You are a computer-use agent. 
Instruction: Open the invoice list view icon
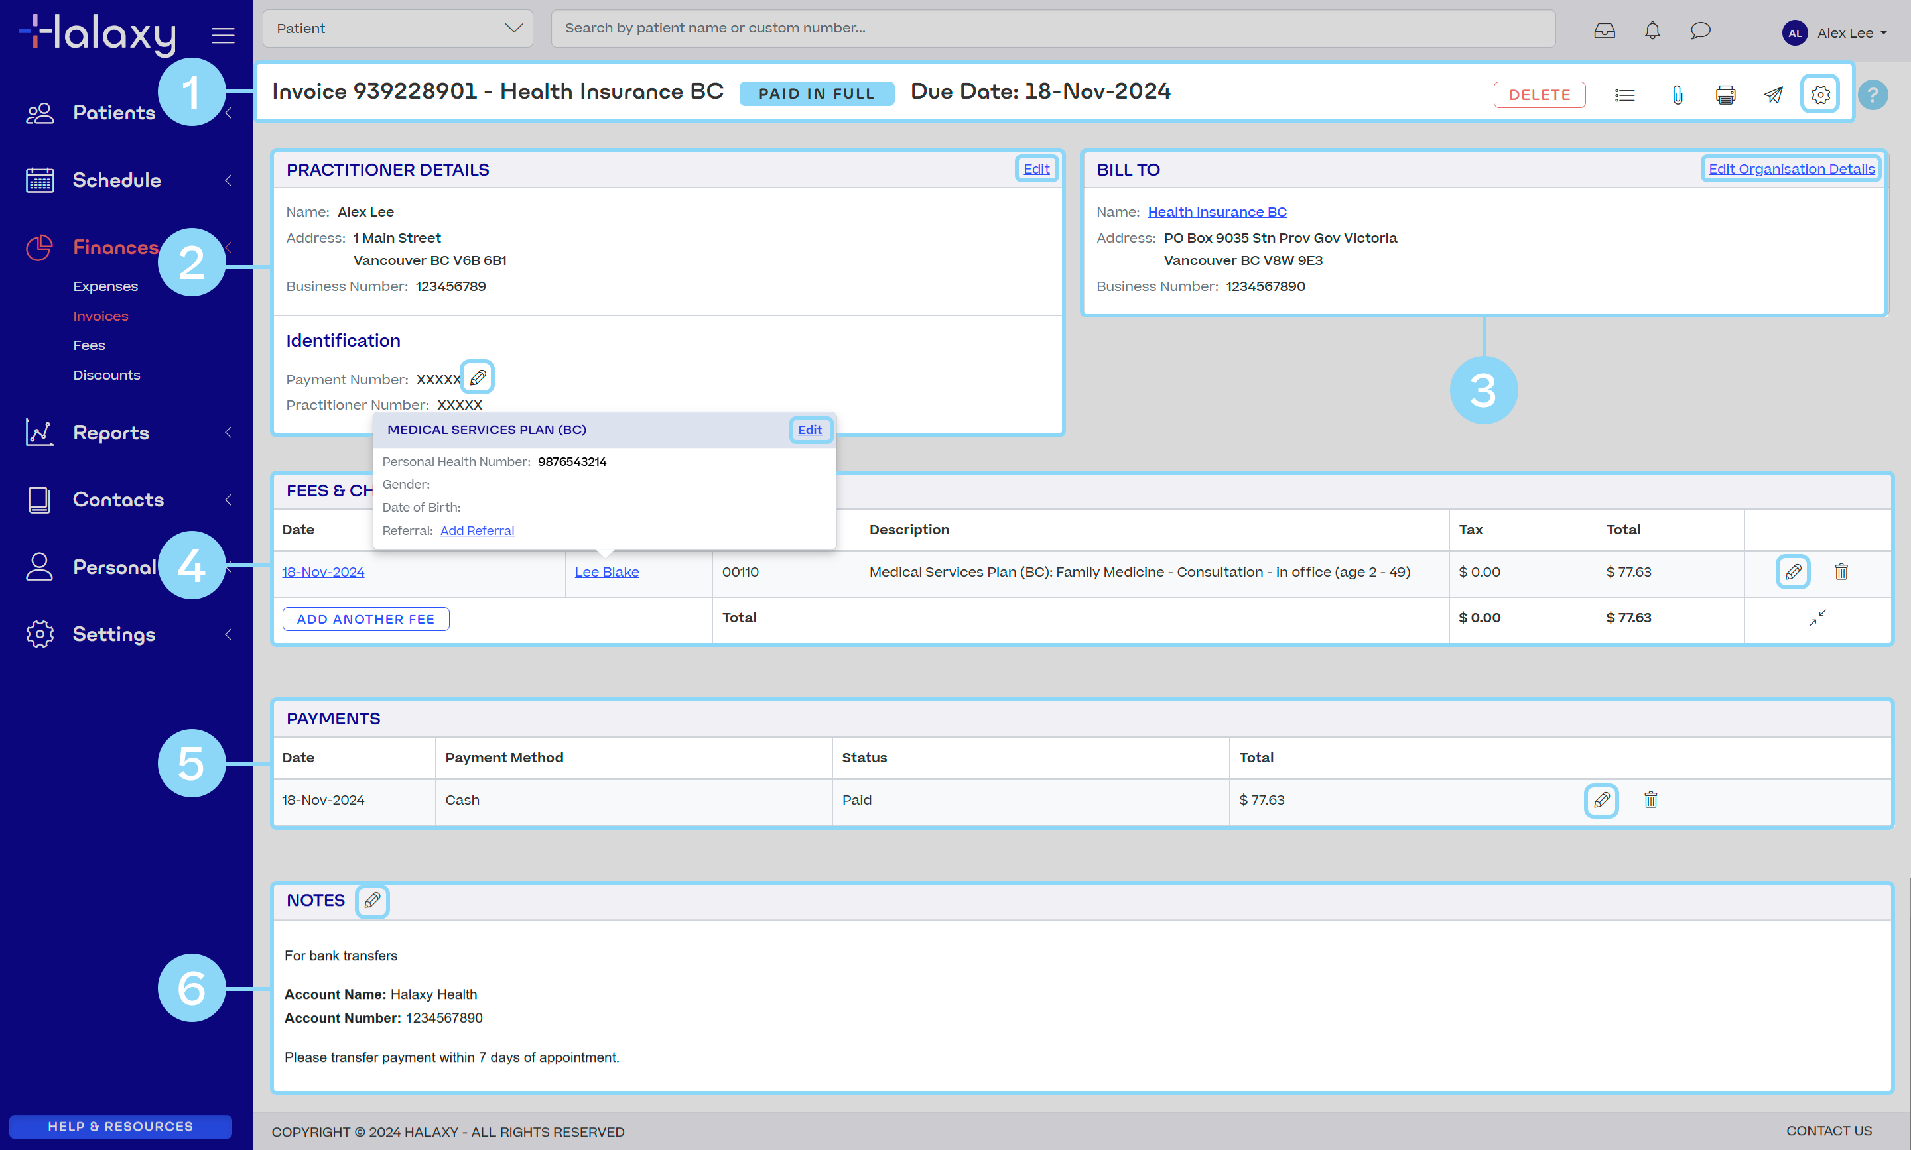coord(1624,95)
